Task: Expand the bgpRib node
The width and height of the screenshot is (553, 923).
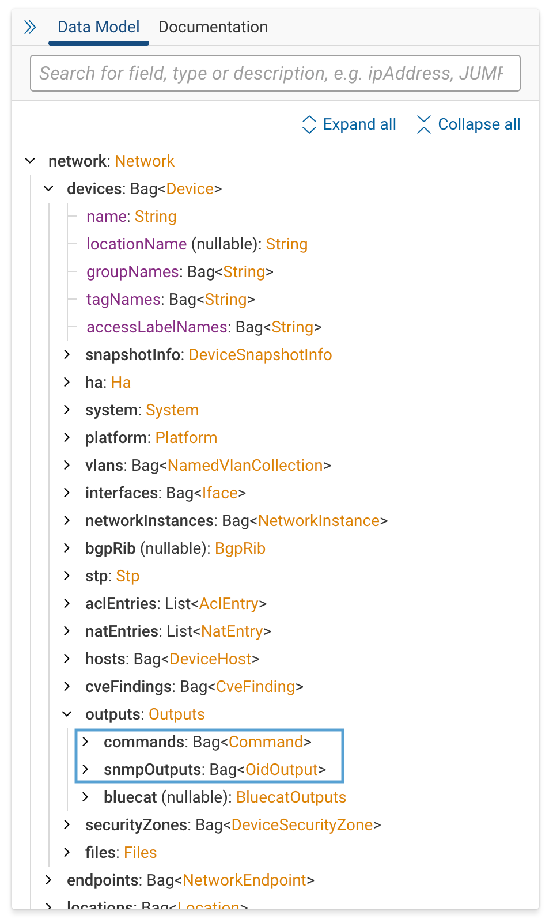Action: (x=67, y=548)
